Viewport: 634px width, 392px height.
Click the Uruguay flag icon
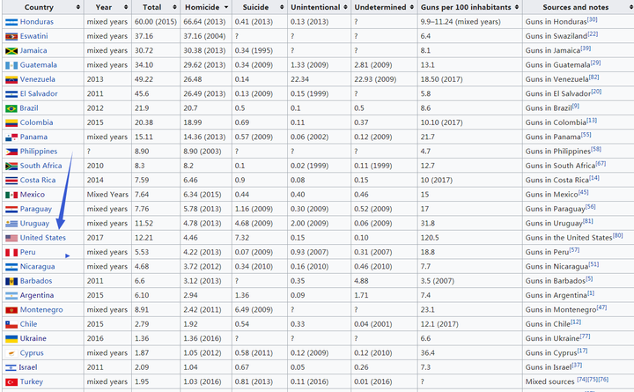[11, 224]
